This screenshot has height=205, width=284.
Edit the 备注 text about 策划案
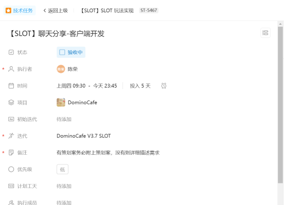(108, 153)
